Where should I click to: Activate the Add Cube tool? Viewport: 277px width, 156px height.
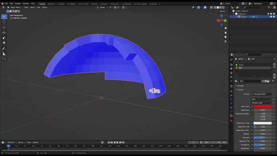4,59
